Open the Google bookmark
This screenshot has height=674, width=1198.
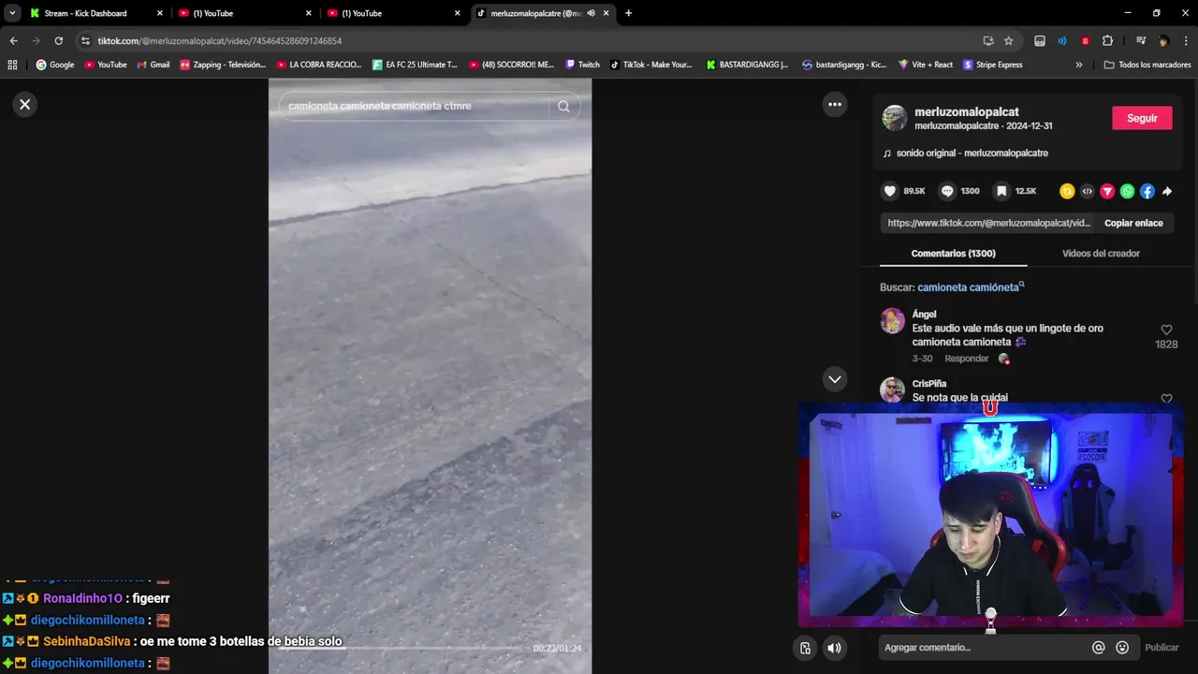click(55, 65)
